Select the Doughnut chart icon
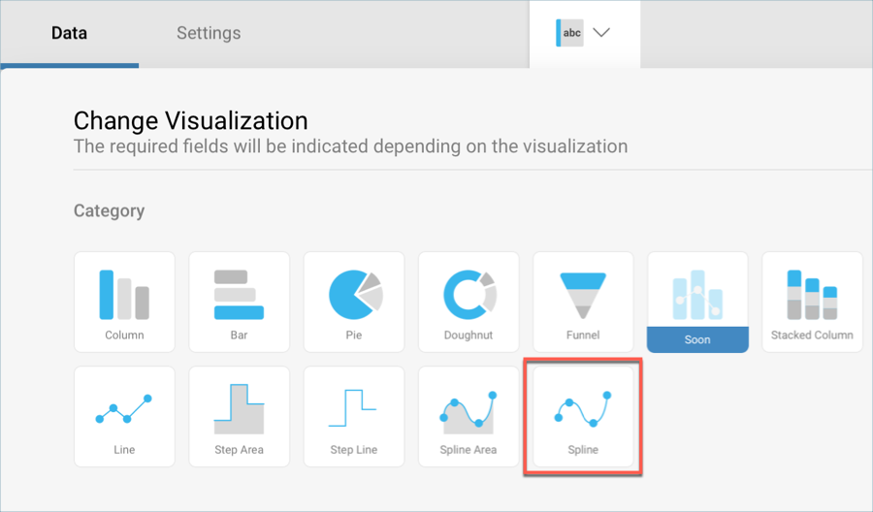 (469, 302)
